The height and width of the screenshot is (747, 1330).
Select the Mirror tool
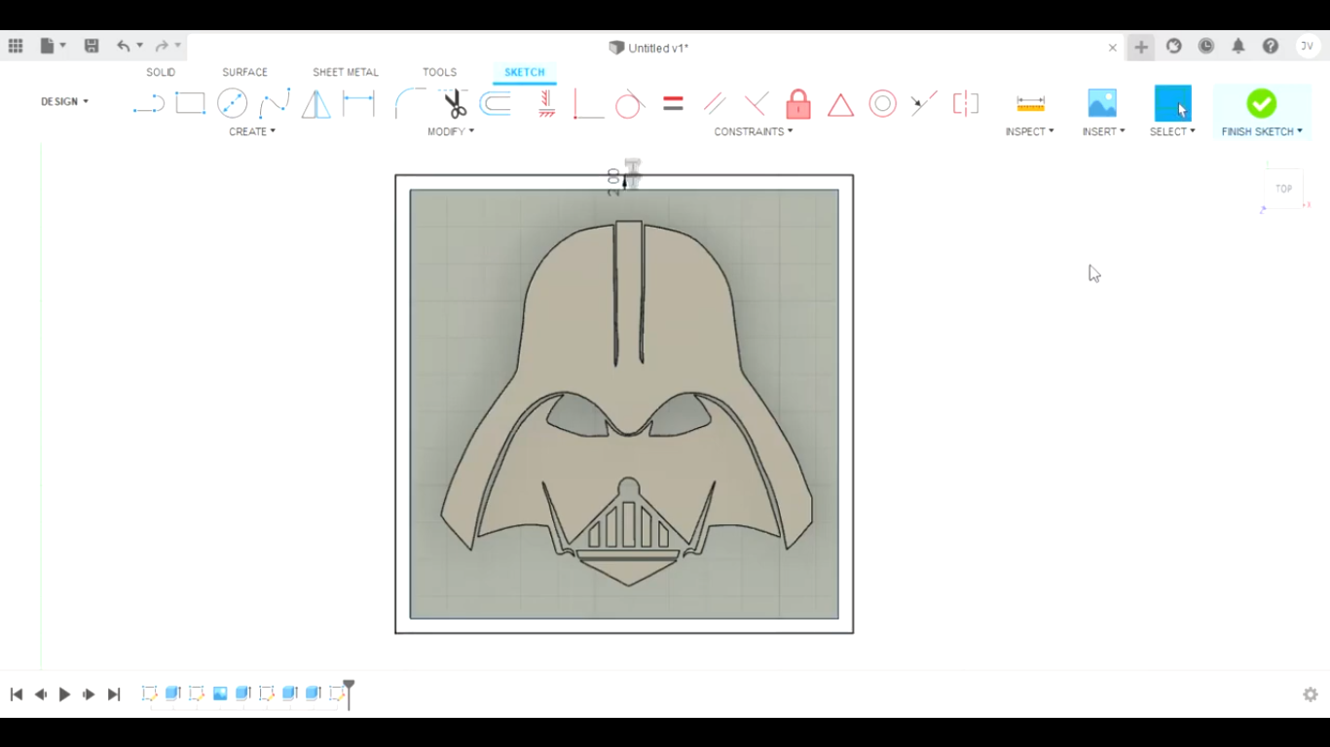[315, 103]
